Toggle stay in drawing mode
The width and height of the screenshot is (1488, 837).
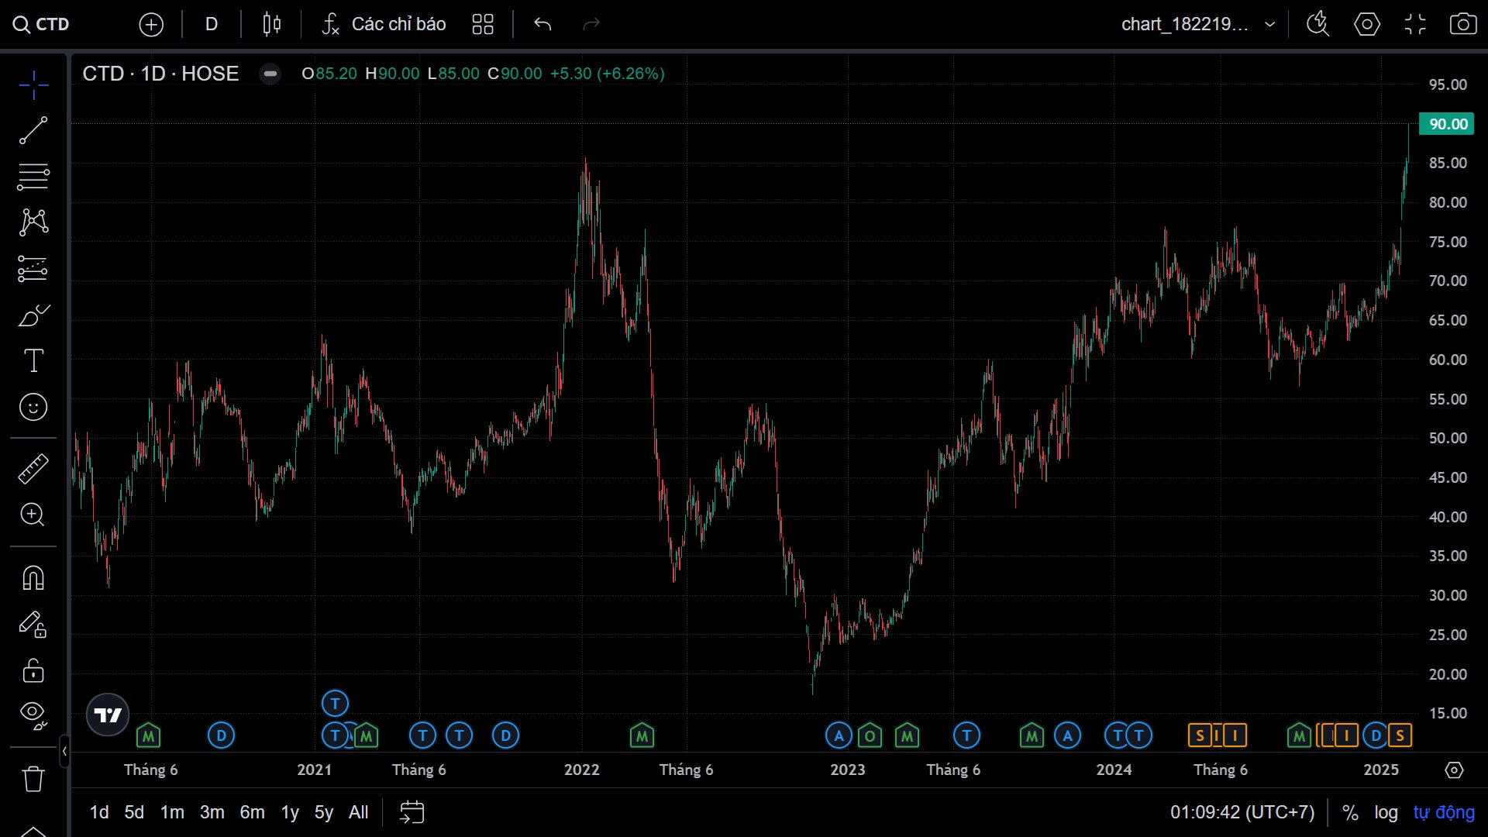click(33, 624)
